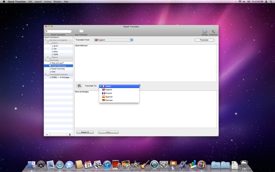The image size is (275, 172).
Task: Open Time Machine from the Dock
Action: [154, 165]
